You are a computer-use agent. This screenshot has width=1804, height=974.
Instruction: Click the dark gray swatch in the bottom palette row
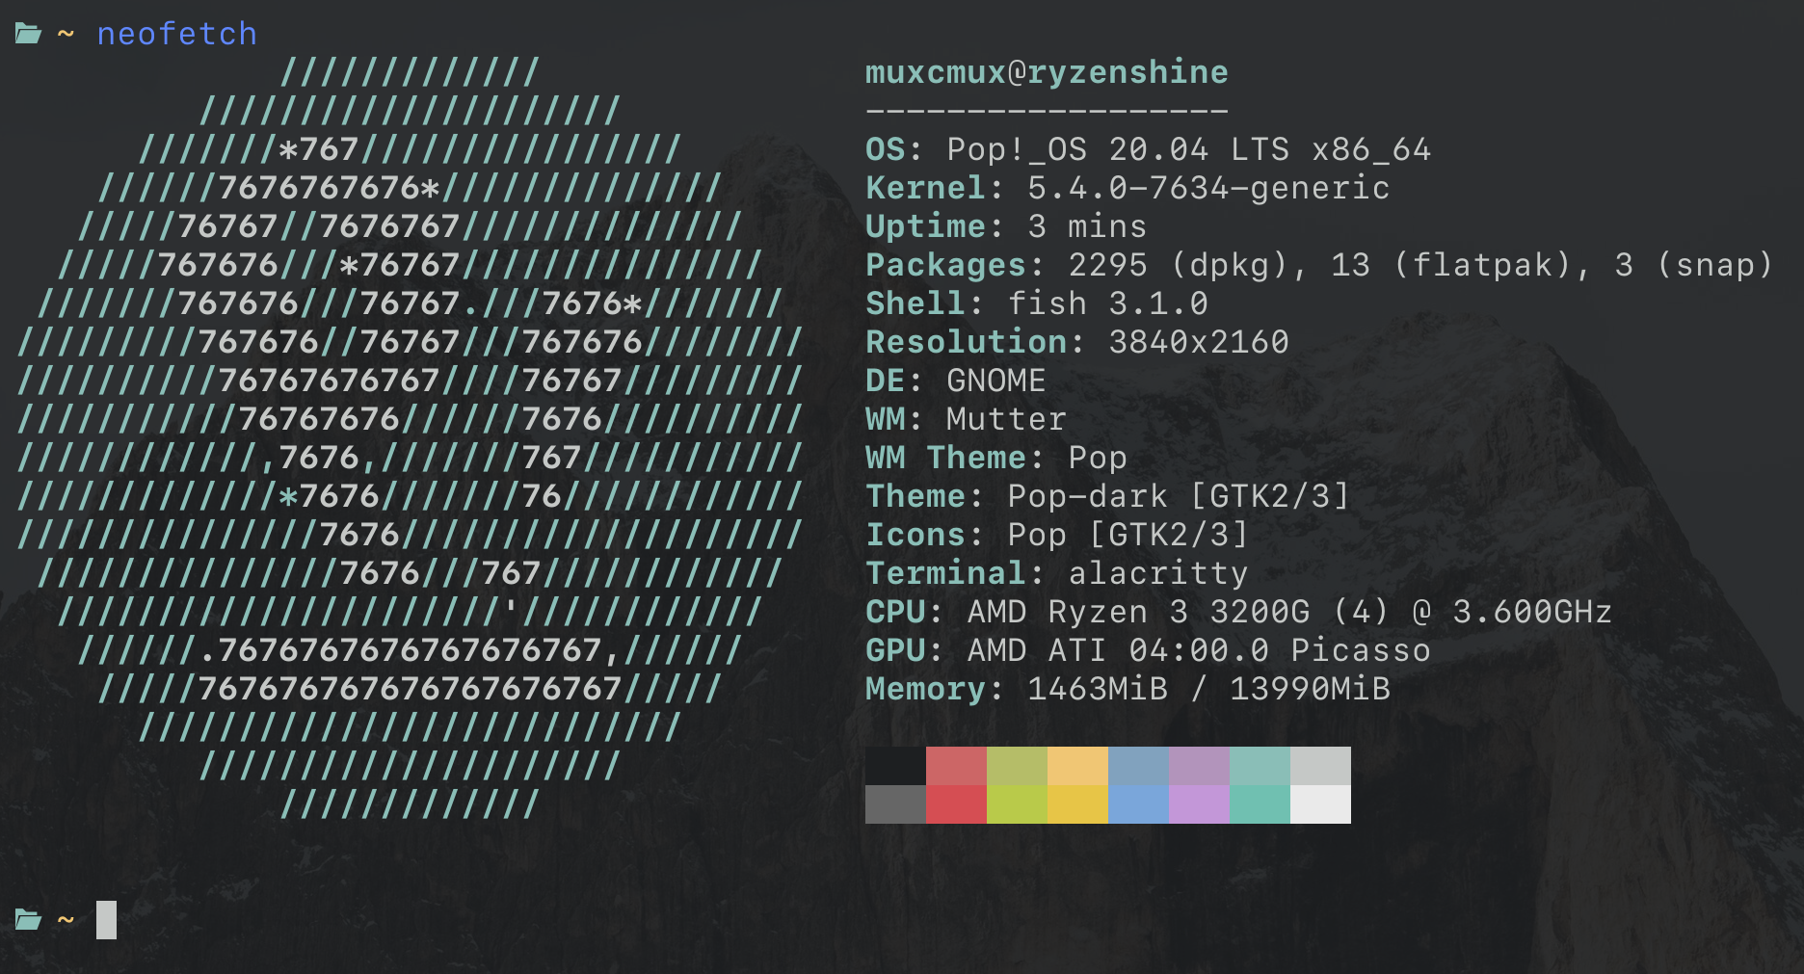click(x=895, y=804)
